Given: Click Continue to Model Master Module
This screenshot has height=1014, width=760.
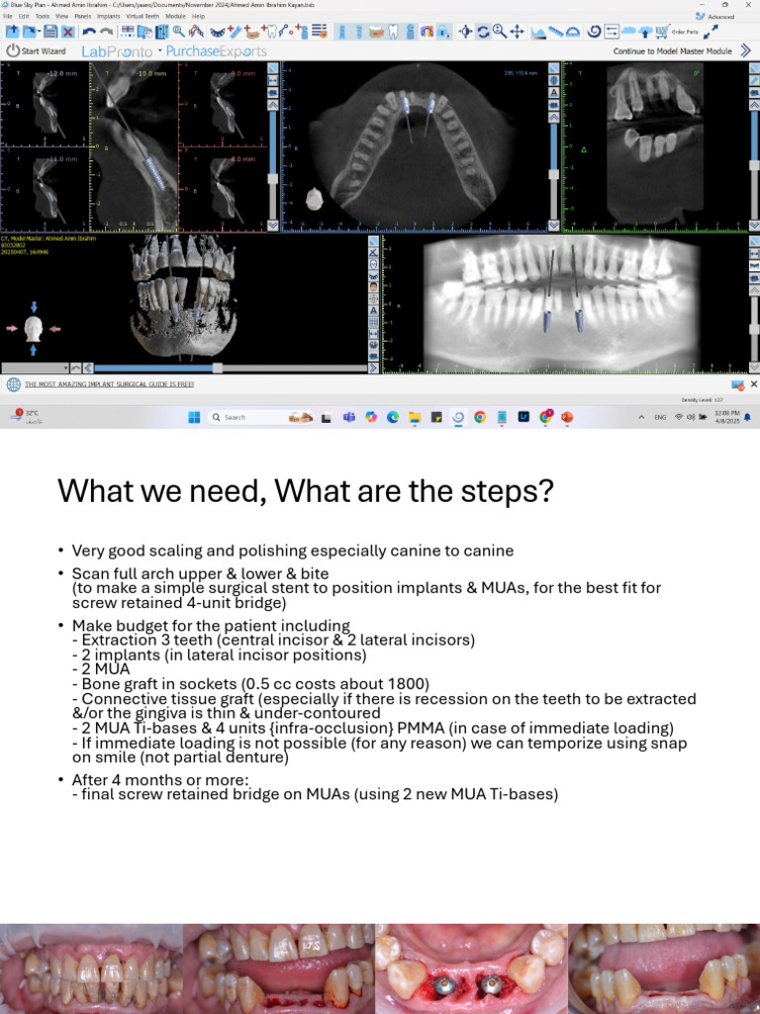Looking at the screenshot, I should coord(672,51).
